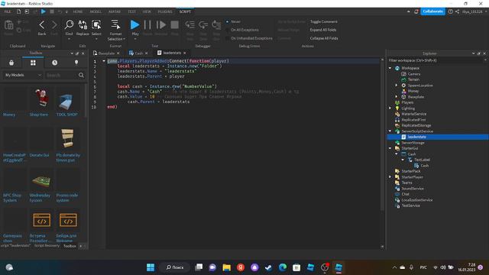Image resolution: width=489 pixels, height=275 pixels.
Task: Click the Roblox Studio taskbar icon
Action: (338, 267)
